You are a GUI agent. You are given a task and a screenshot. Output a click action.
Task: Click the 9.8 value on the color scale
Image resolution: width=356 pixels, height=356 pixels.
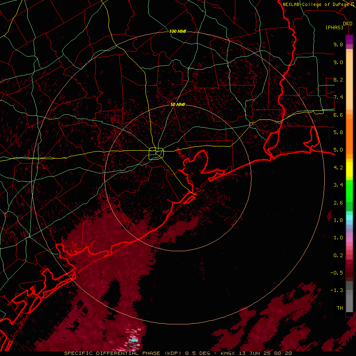[x=338, y=45]
